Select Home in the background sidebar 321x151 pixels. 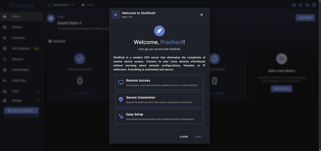coord(21,16)
